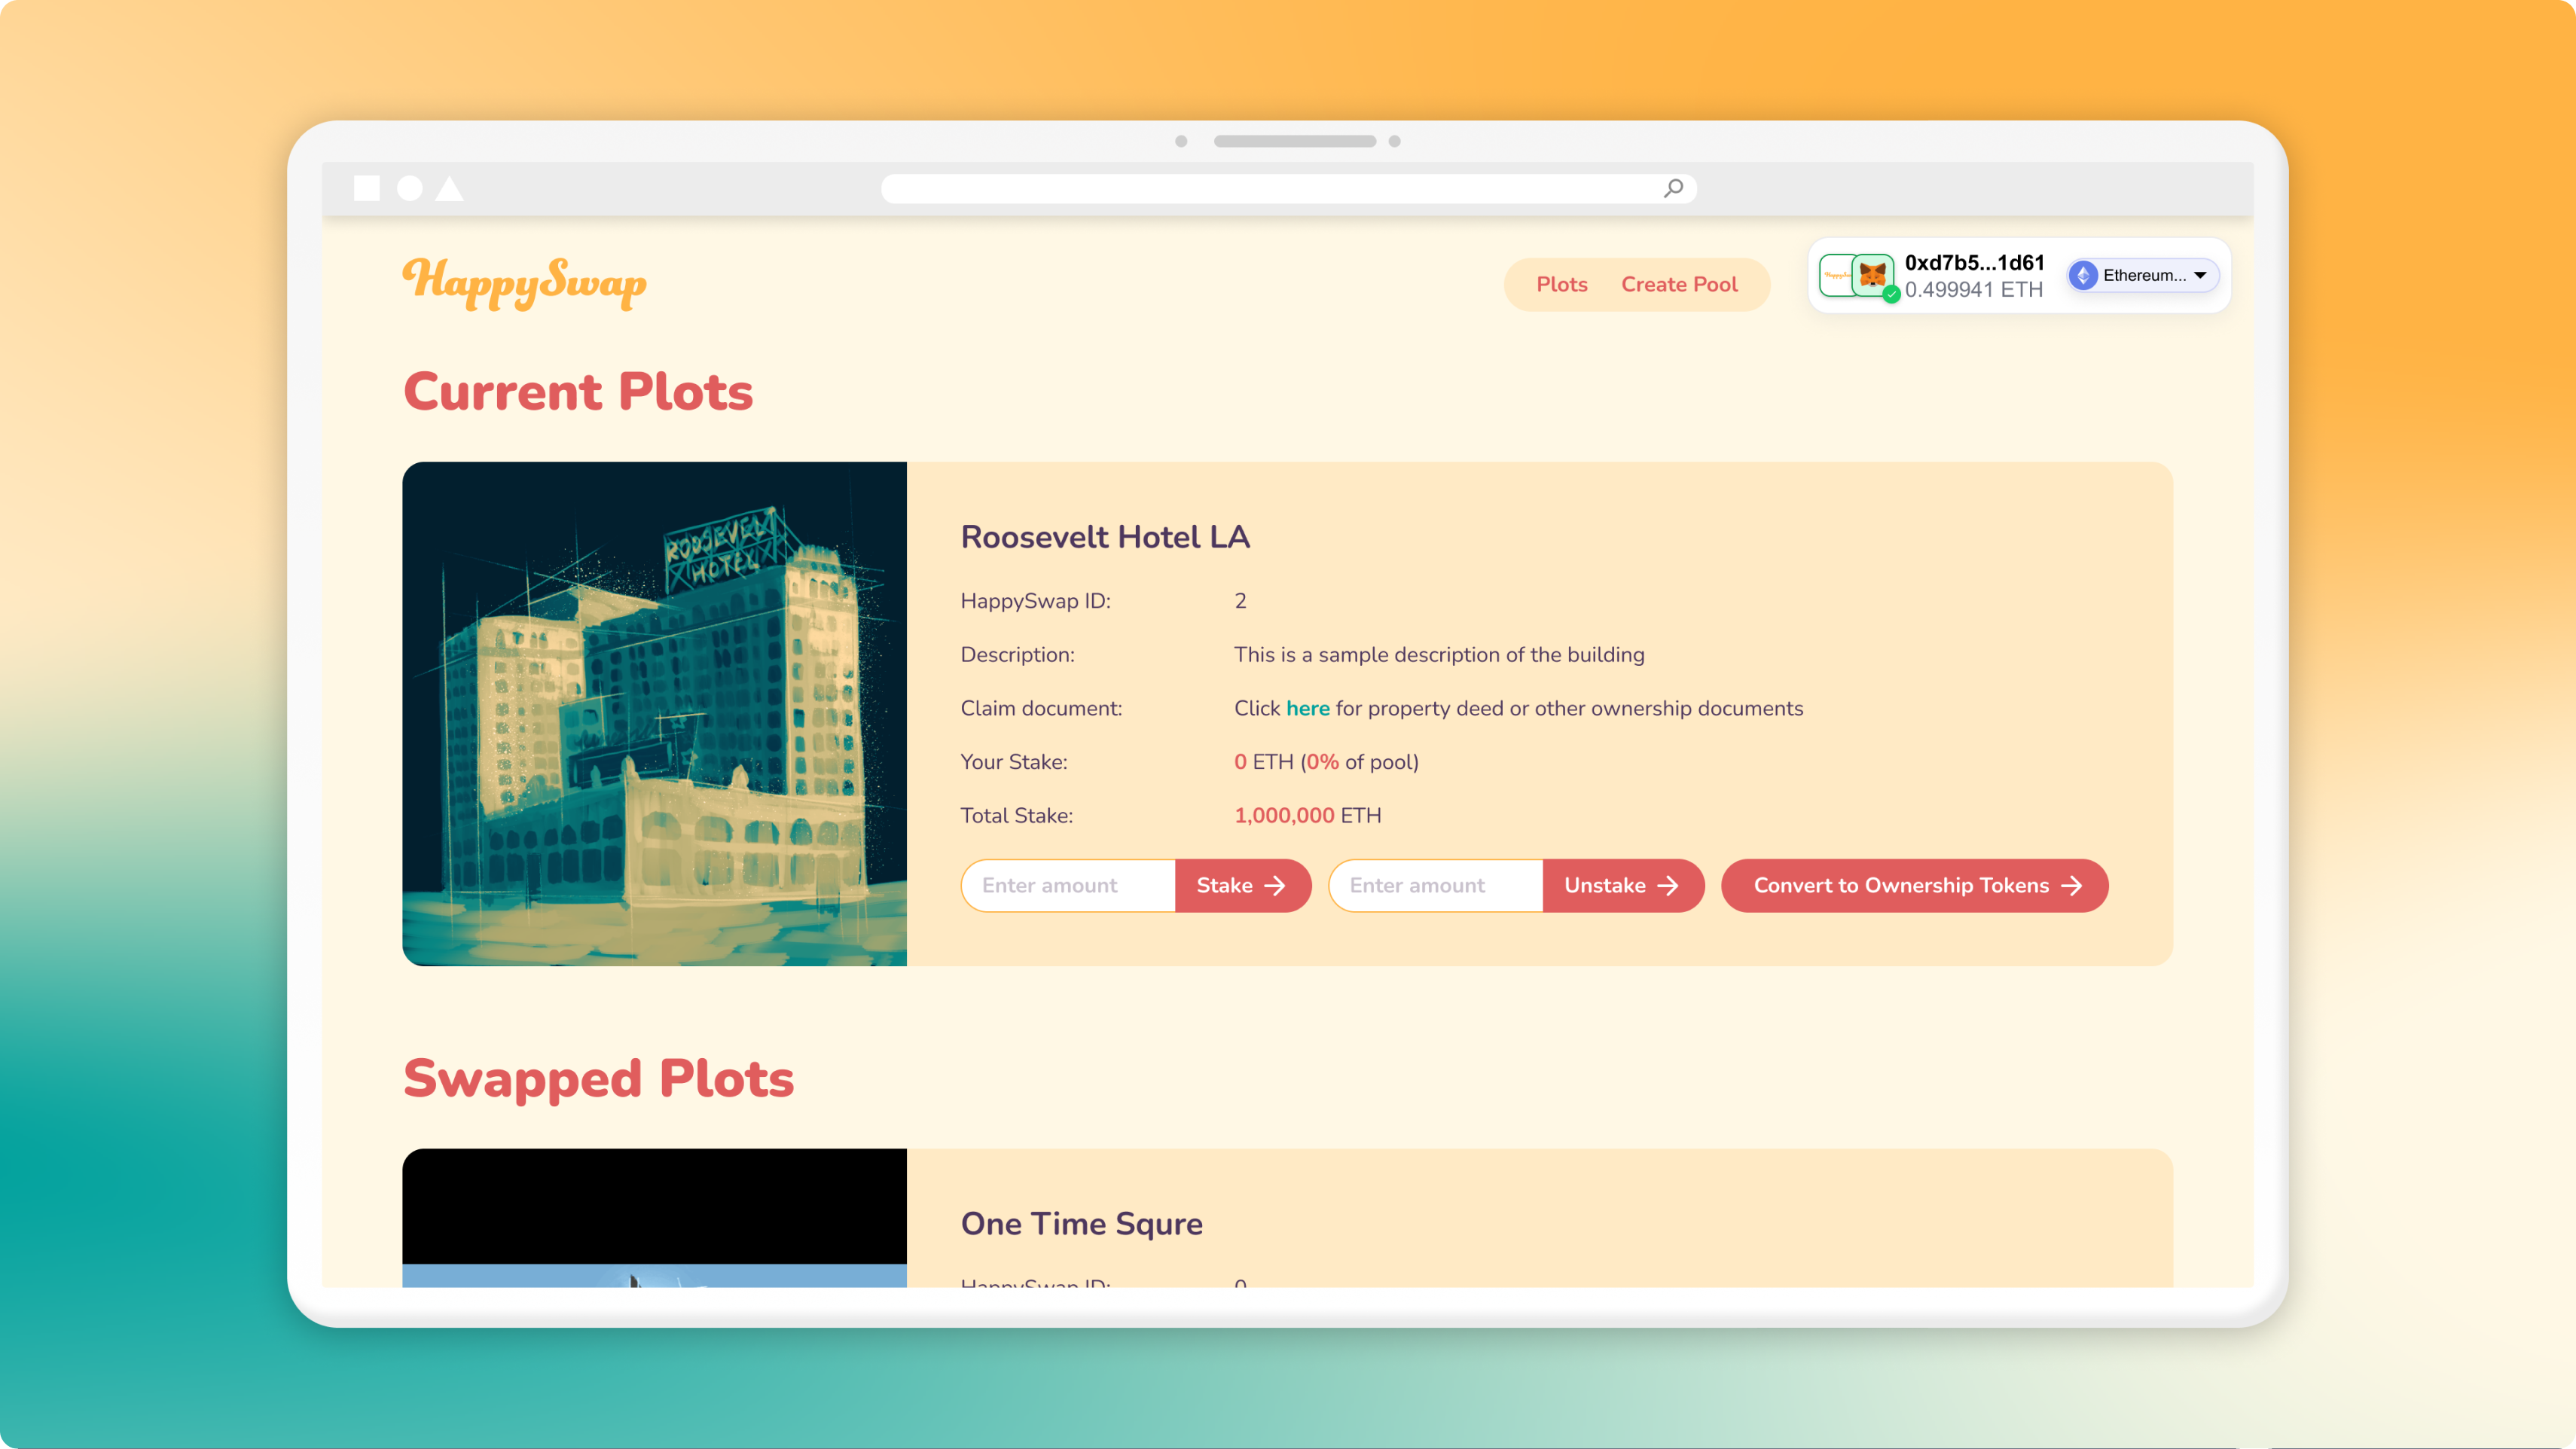Click the One Time Squre title
This screenshot has height=1449, width=2576.
point(1081,1224)
